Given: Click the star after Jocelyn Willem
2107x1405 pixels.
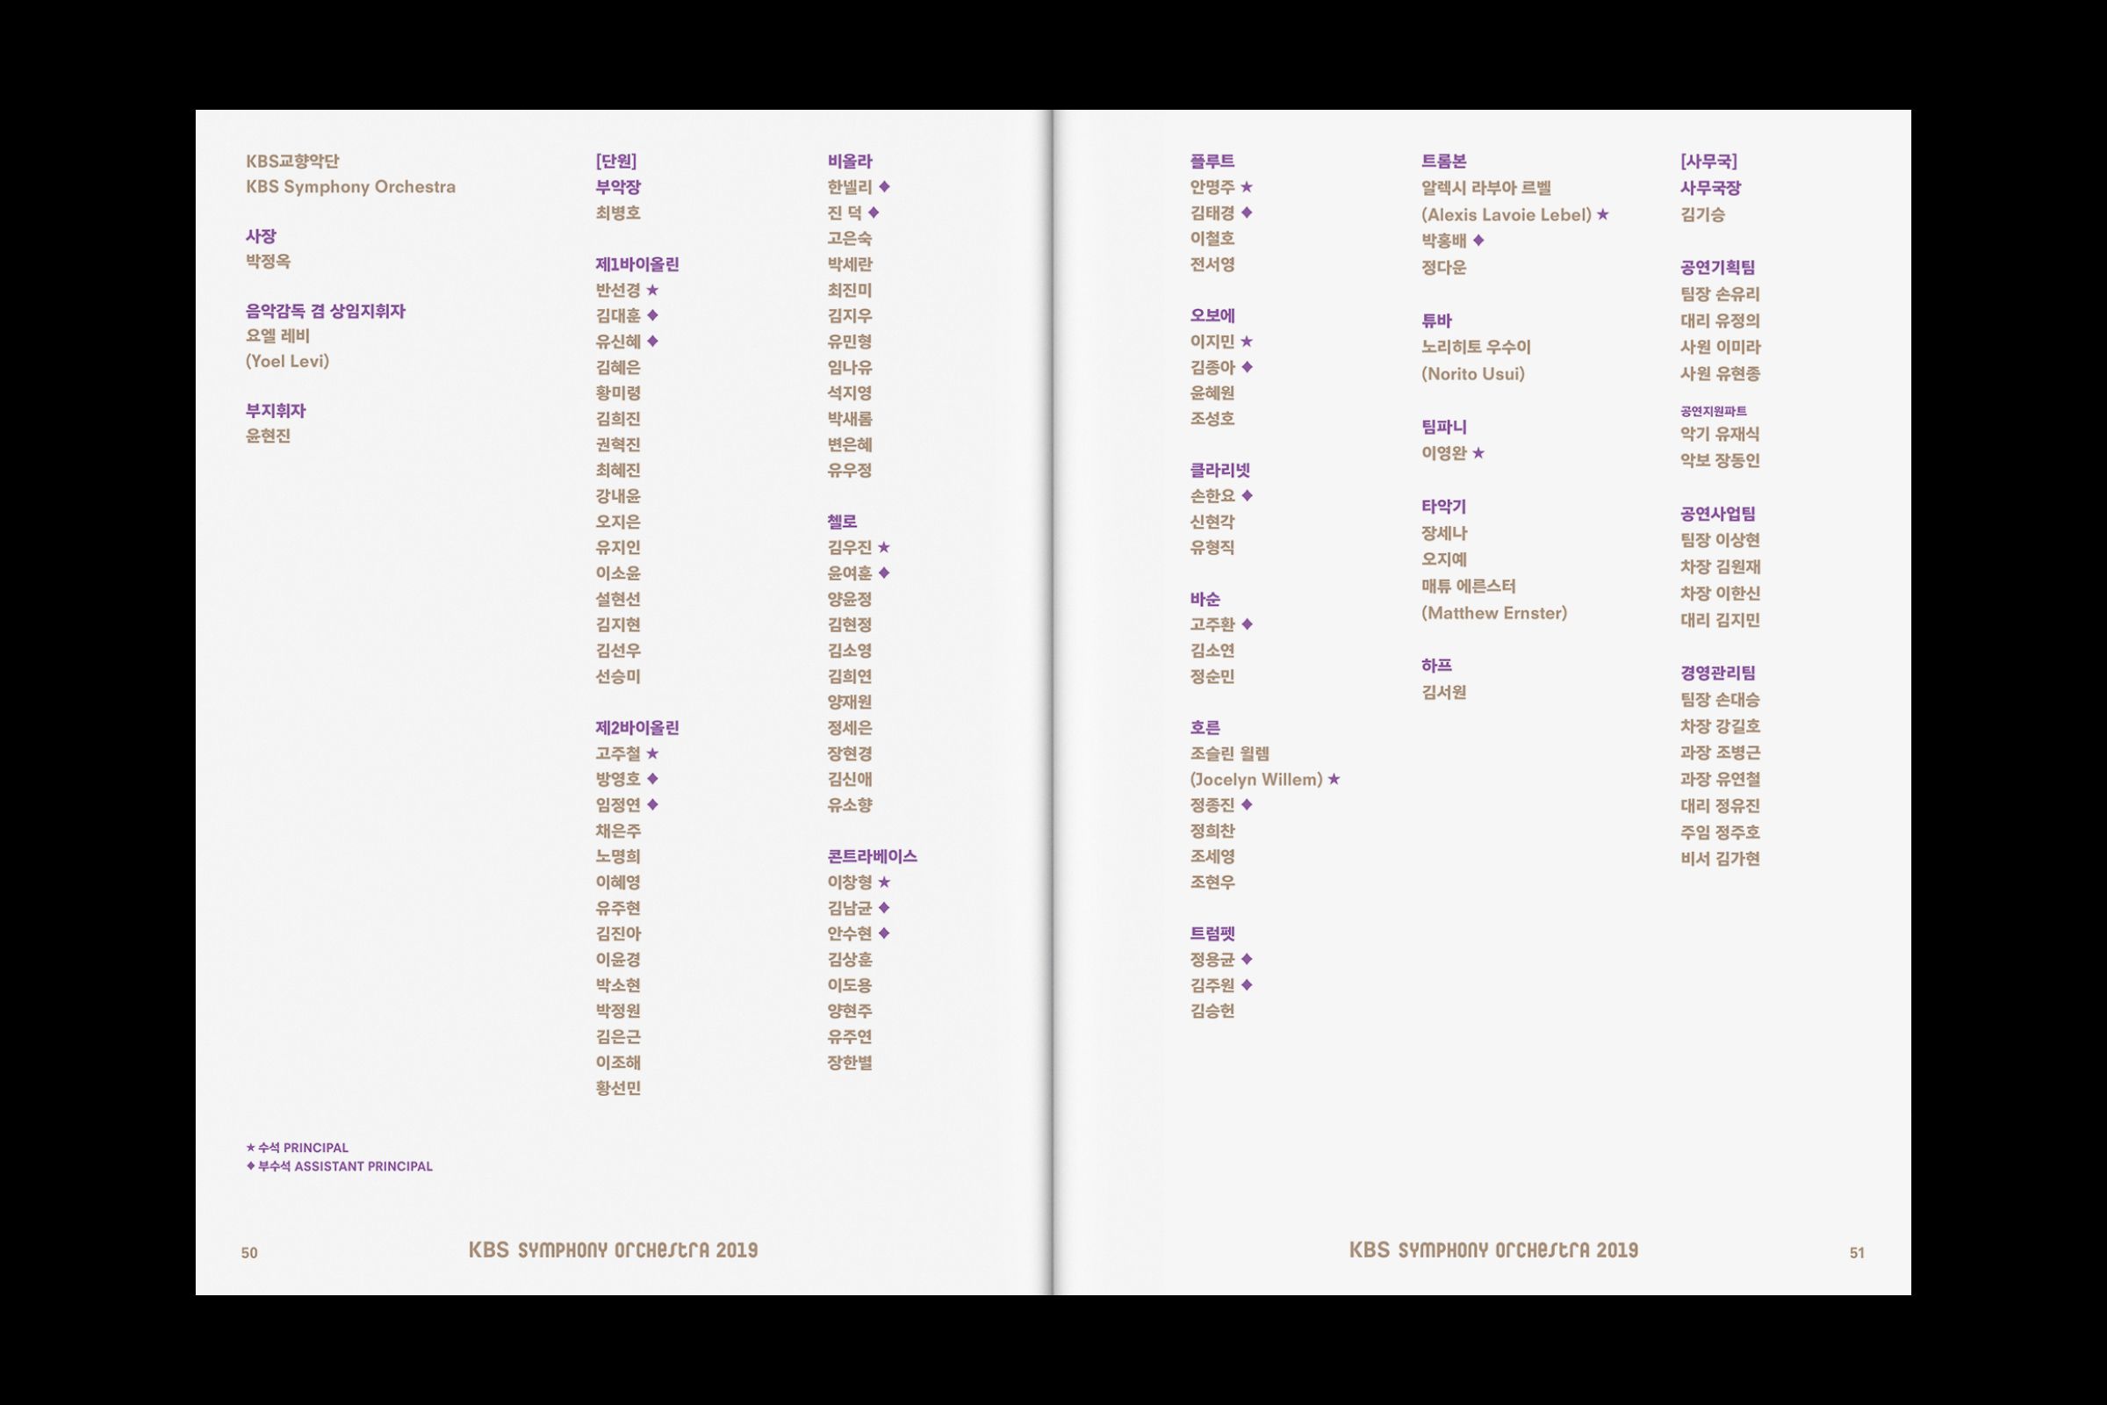Looking at the screenshot, I should 1334,780.
